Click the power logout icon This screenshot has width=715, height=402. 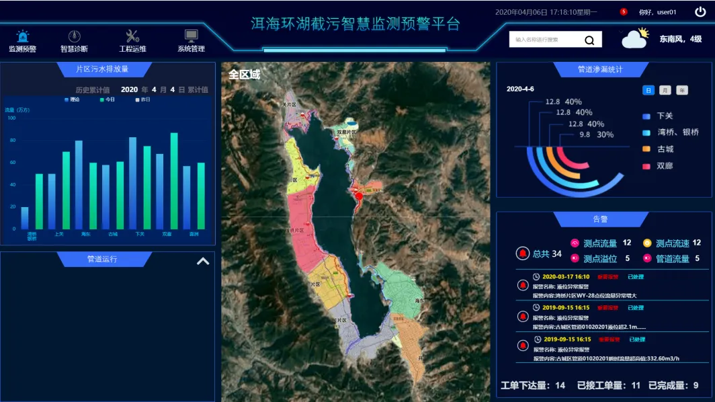[x=700, y=11]
